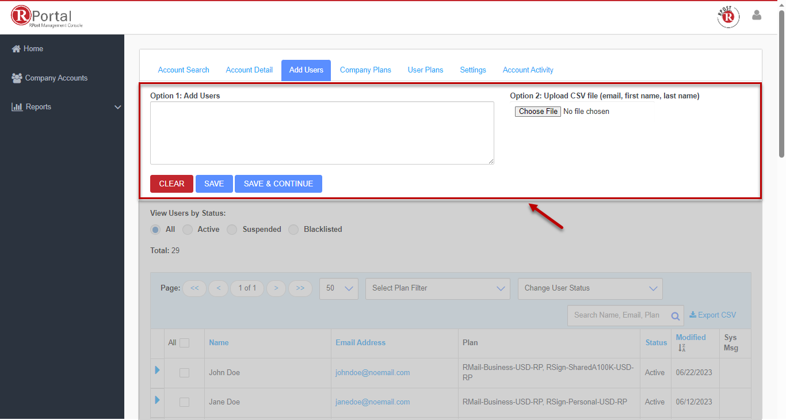786x420 pixels.
Task: Open the Select Plan Filter dropdown
Action: tap(437, 288)
